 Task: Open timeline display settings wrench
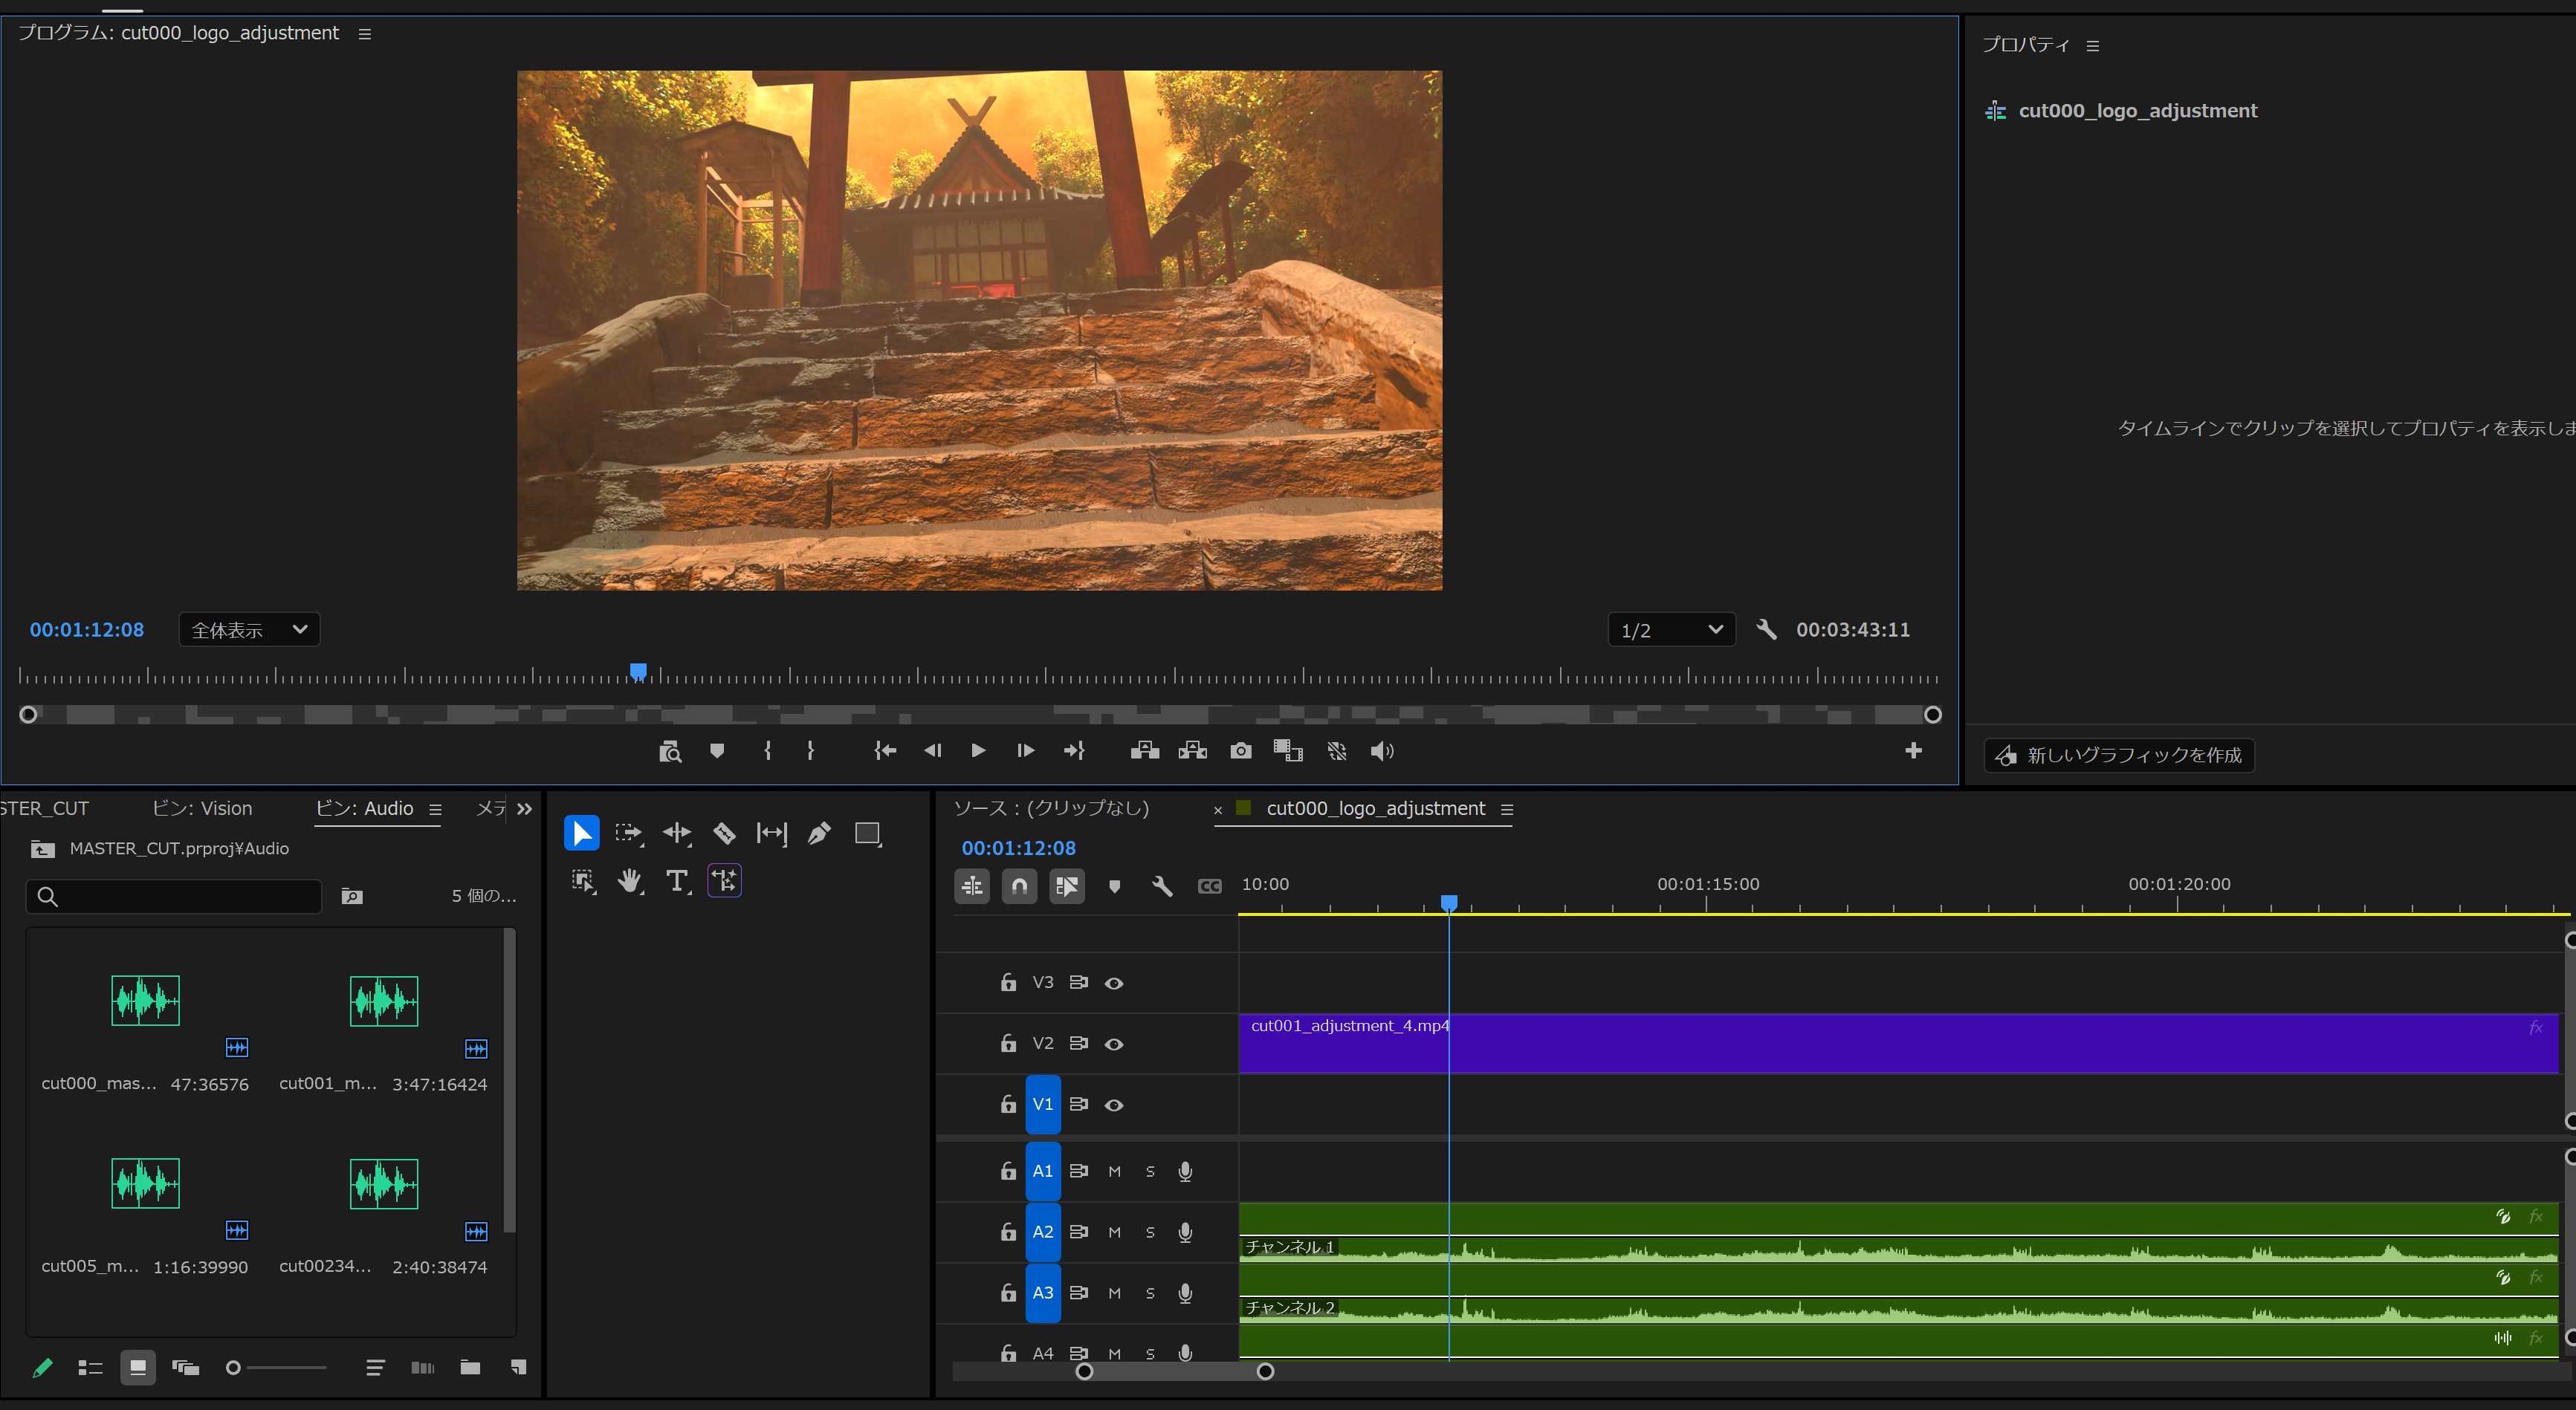click(1162, 886)
